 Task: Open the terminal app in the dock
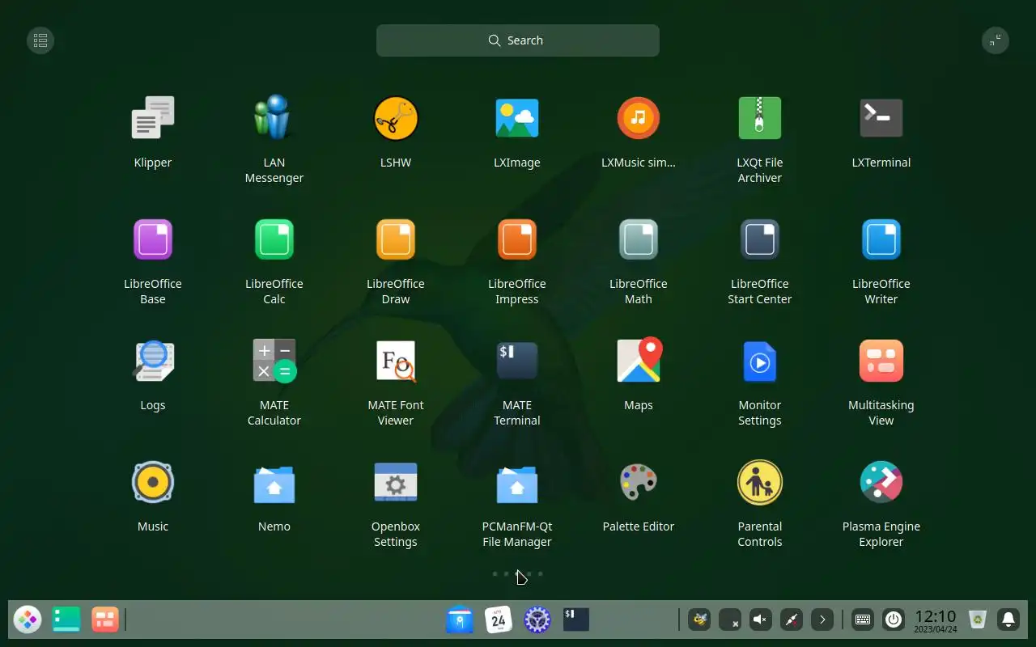[x=576, y=620]
